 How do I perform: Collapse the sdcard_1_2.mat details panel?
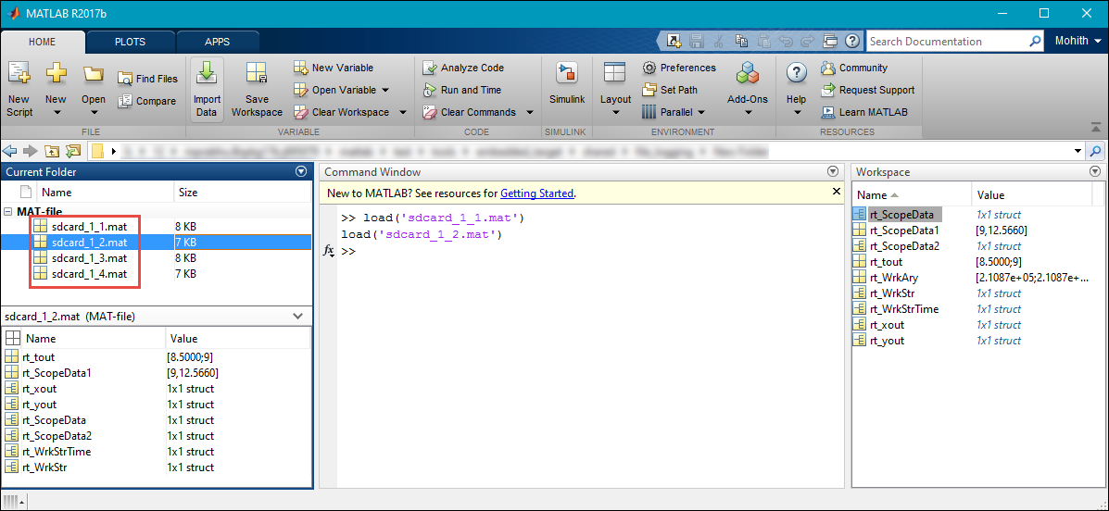pyautogui.click(x=297, y=317)
